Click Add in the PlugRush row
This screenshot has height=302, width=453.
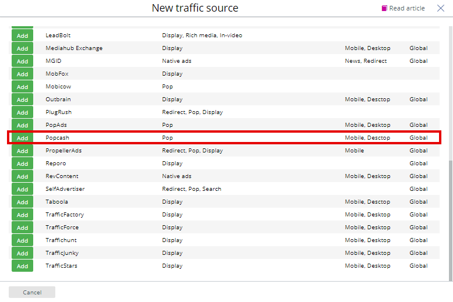(22, 112)
